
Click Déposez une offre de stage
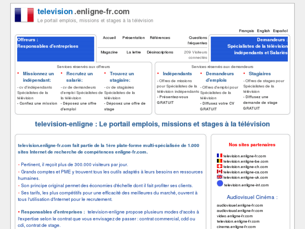pyautogui.click(x=125, y=106)
